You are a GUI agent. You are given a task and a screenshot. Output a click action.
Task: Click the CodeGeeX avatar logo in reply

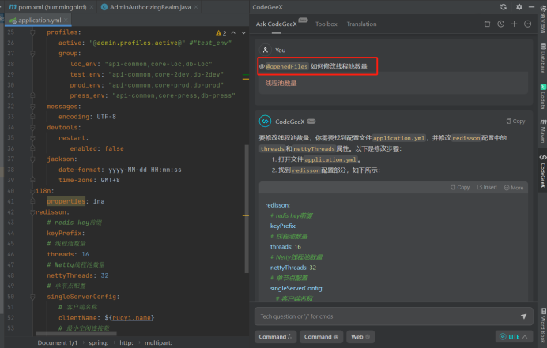point(265,122)
